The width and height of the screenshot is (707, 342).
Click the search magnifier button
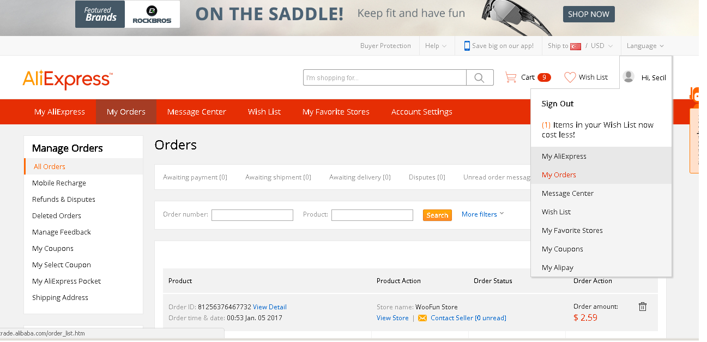click(480, 77)
